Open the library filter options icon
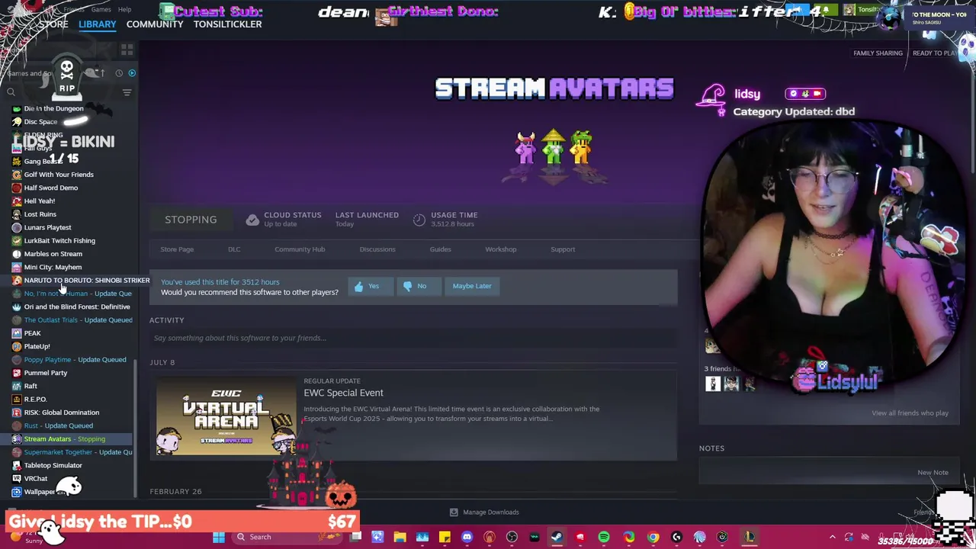The image size is (976, 549). [127, 92]
